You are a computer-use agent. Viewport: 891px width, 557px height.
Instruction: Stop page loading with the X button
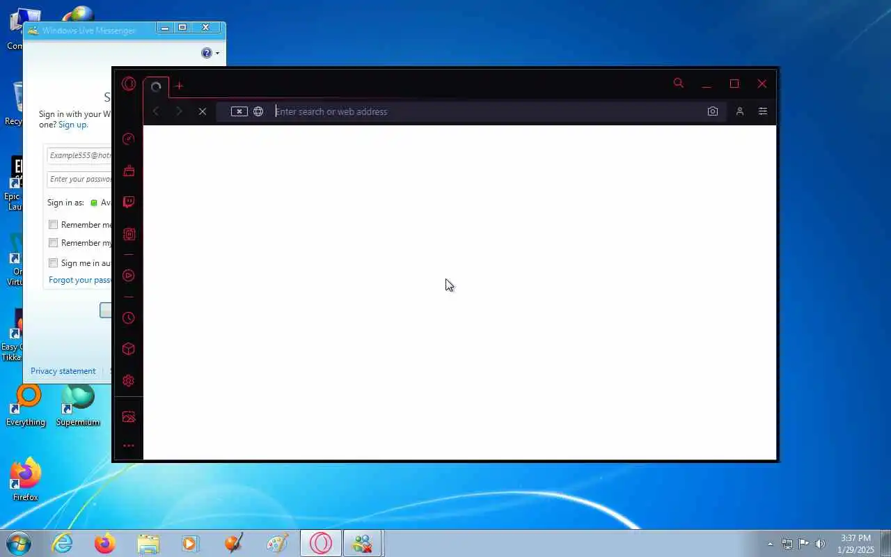(x=203, y=111)
